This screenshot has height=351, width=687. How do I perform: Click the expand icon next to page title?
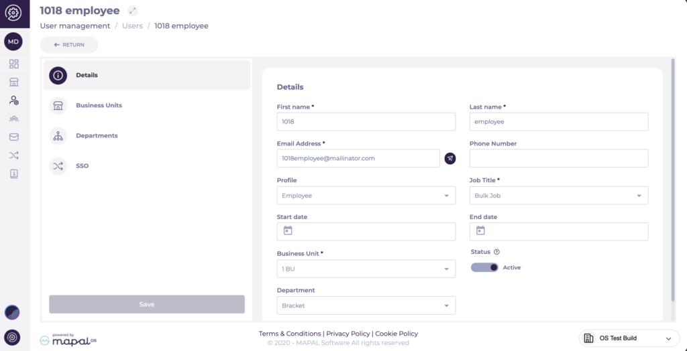pyautogui.click(x=133, y=11)
